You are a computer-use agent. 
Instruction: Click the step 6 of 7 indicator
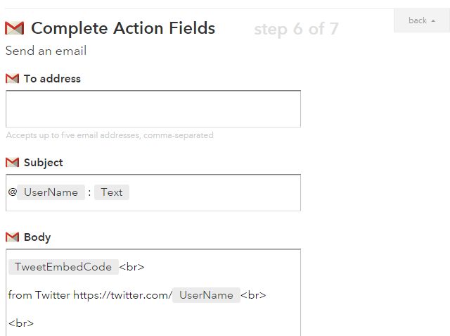(296, 29)
